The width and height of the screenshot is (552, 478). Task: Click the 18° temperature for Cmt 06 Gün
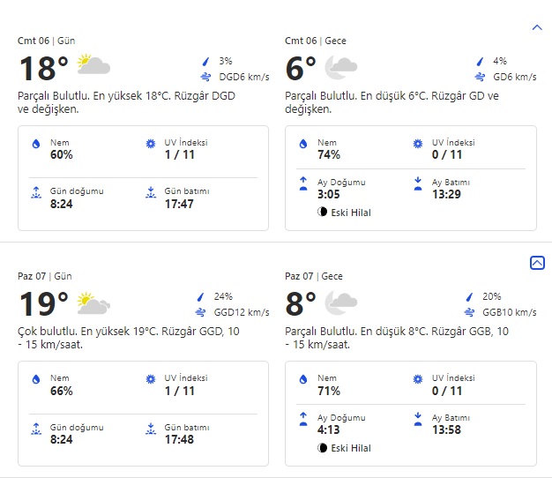pyautogui.click(x=44, y=68)
